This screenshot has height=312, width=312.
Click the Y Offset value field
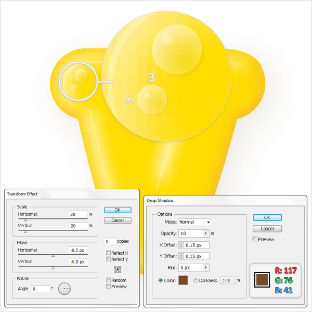197,256
